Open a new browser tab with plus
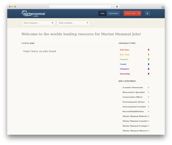This screenshot has width=172, height=145. coord(163,8)
